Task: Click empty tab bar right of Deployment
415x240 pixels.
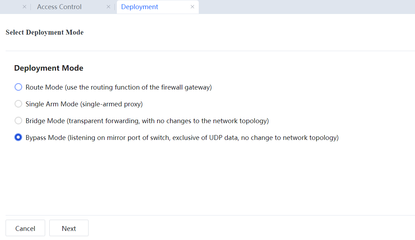Action: (304, 7)
